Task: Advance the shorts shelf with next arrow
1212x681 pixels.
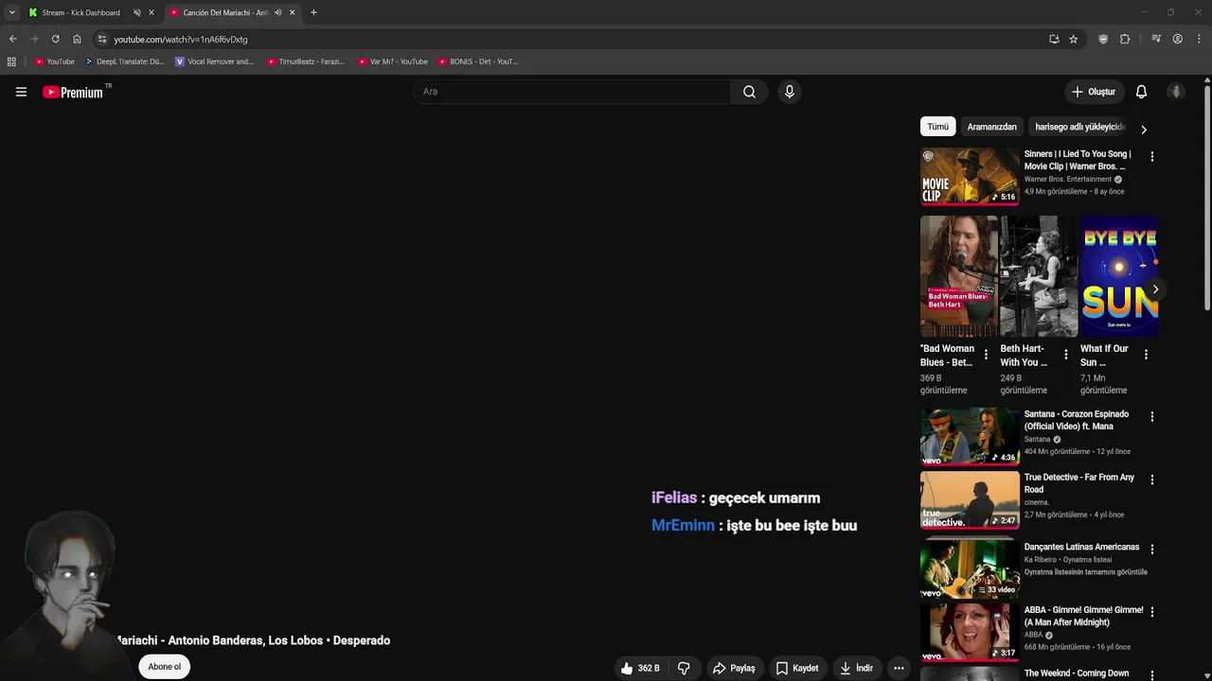Action: pos(1155,289)
